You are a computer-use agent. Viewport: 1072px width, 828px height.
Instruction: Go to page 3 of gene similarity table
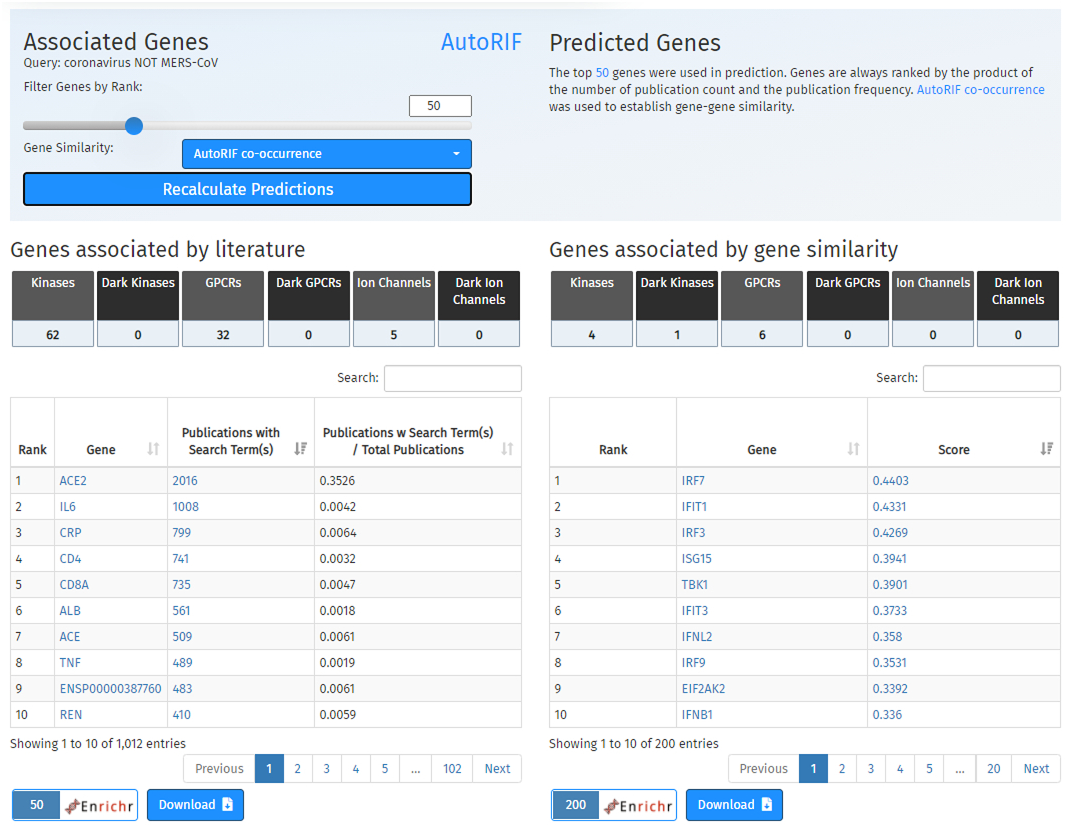(871, 769)
